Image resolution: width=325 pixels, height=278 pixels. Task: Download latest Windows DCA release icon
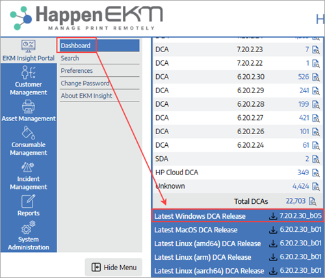273,216
